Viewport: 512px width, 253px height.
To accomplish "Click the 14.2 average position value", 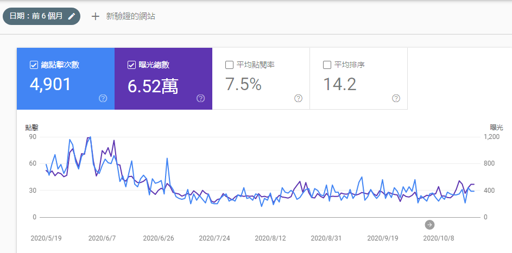I will [x=339, y=84].
